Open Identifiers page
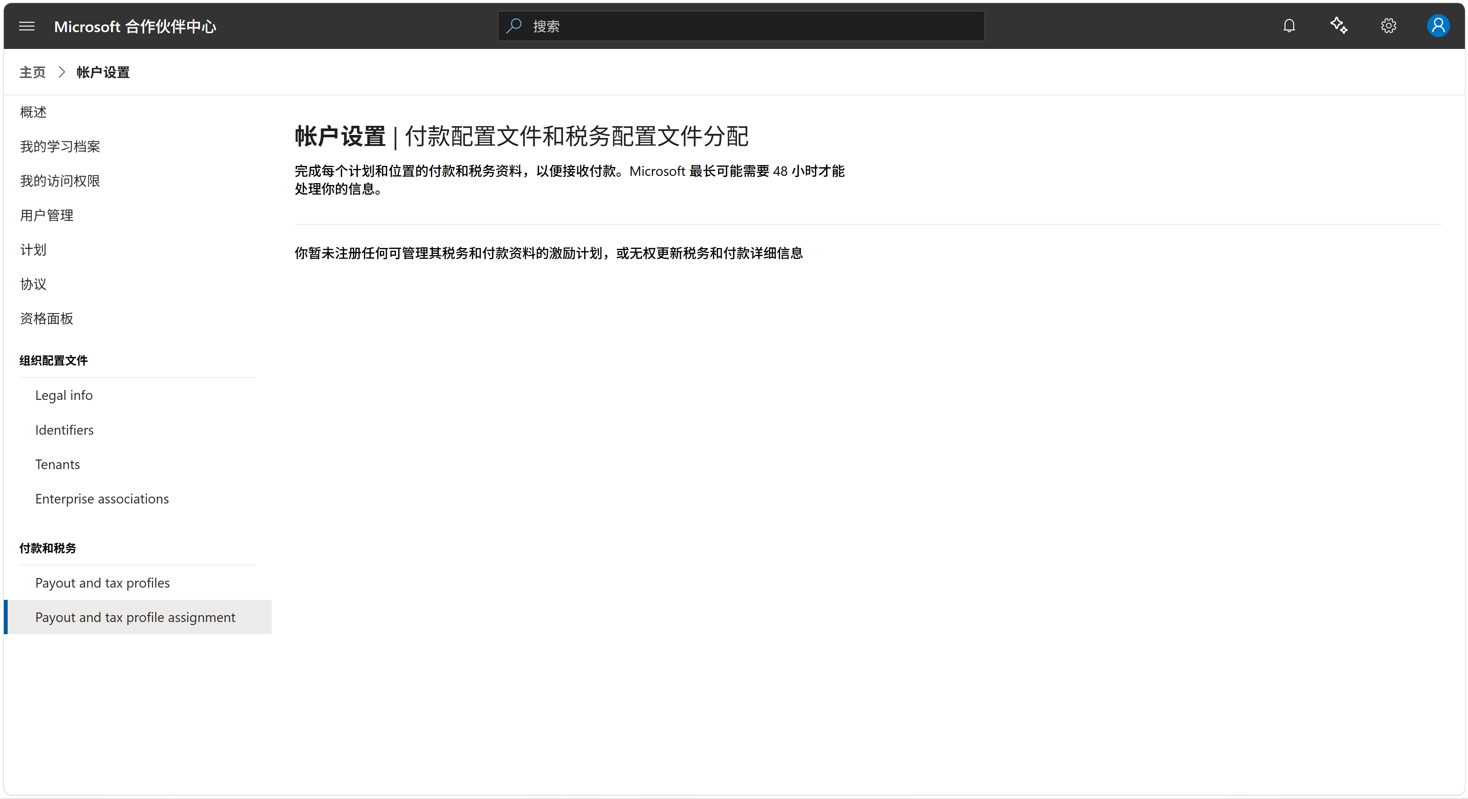This screenshot has width=1468, height=799. tap(64, 430)
